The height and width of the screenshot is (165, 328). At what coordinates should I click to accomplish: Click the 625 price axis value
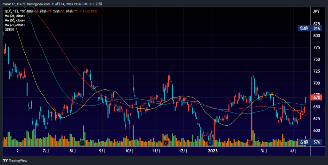317,119
